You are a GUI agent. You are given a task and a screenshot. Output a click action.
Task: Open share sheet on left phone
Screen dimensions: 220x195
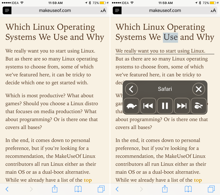(x=55, y=189)
